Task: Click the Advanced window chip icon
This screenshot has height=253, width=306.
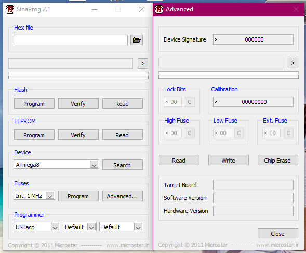Action: 159,9
